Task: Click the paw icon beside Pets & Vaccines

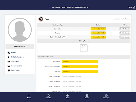Action: [x=8, y=57]
